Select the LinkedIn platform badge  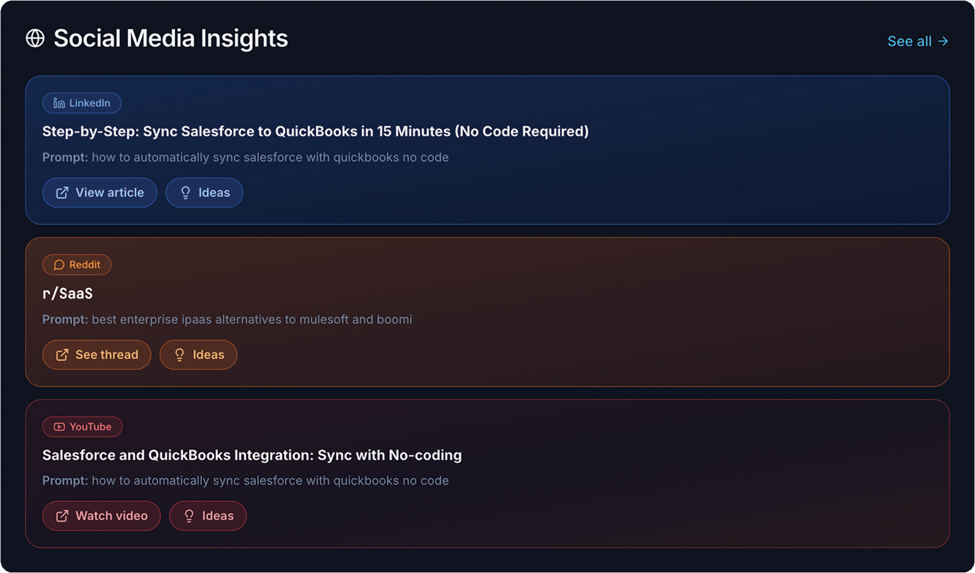click(82, 103)
